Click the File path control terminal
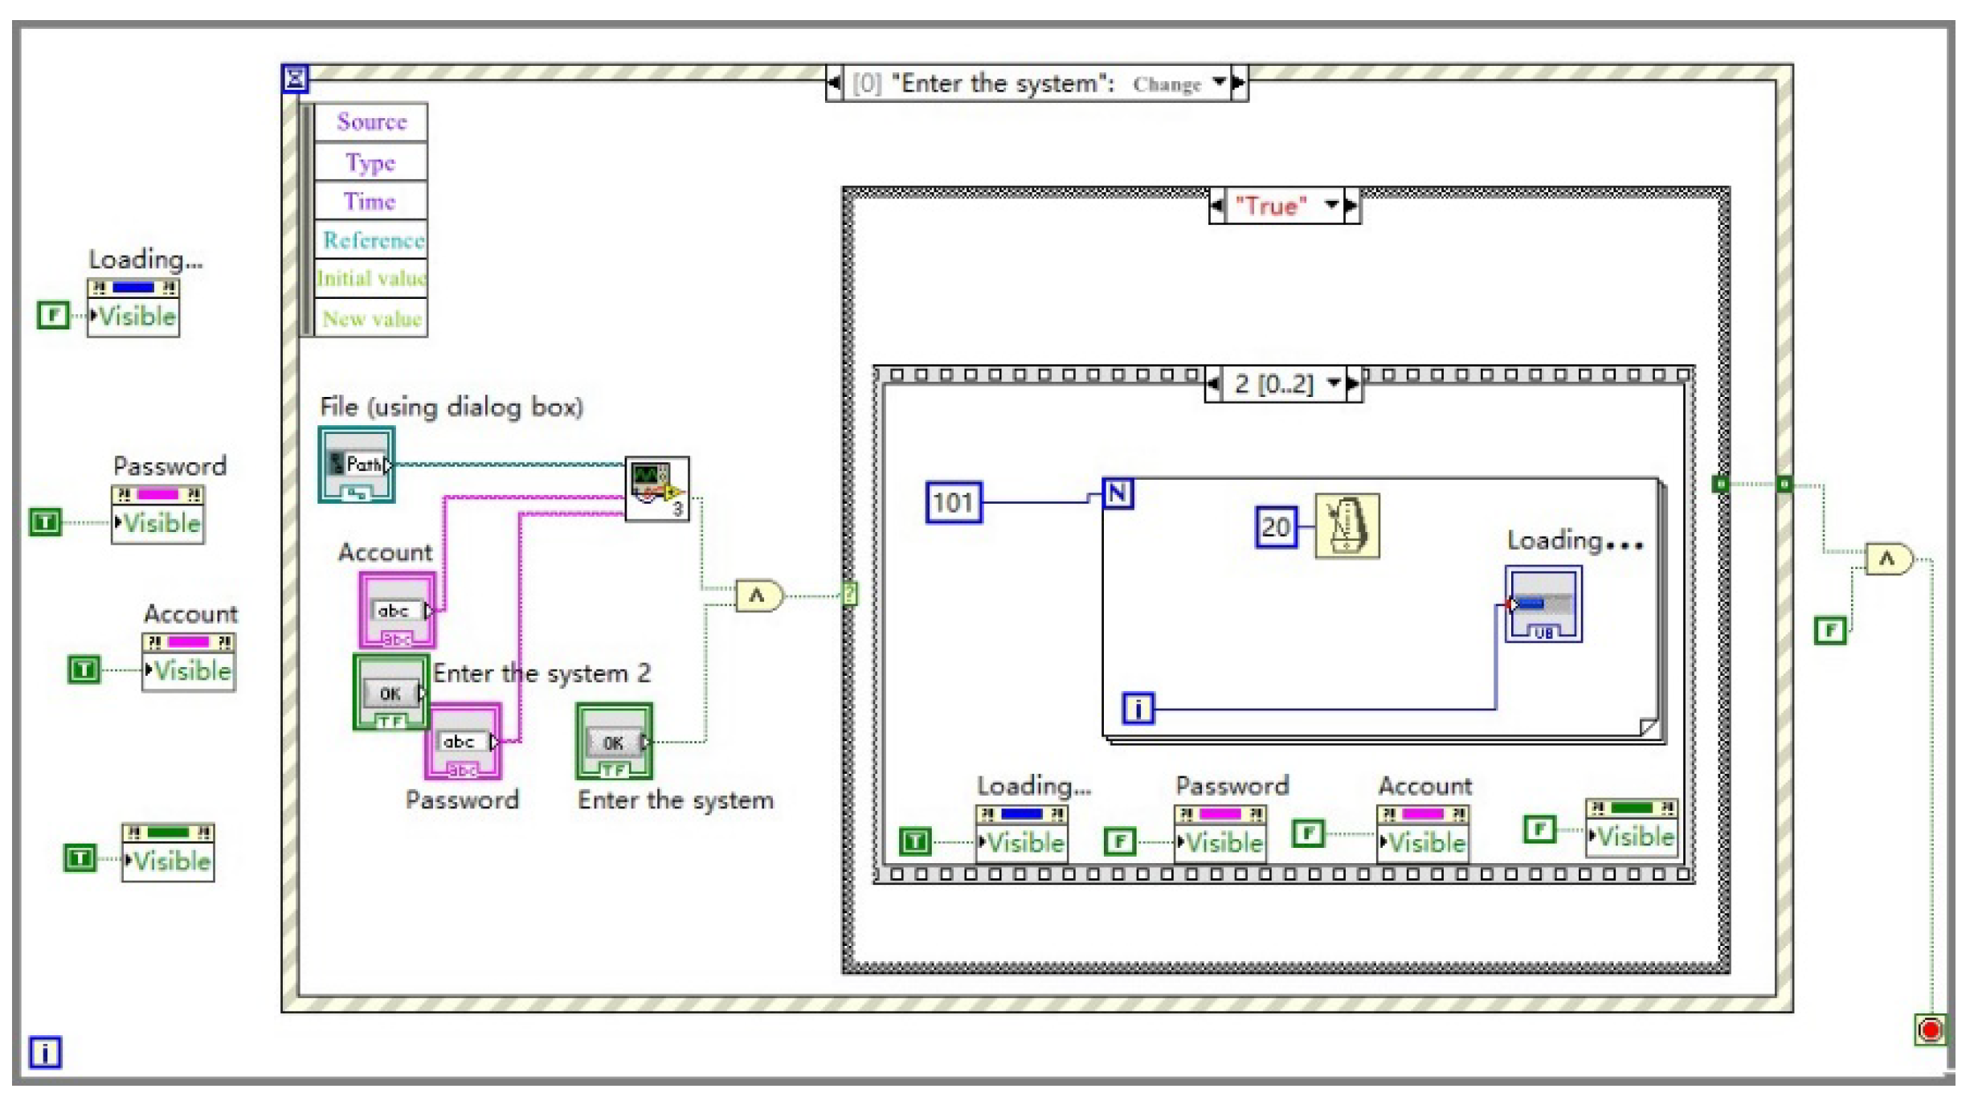 (x=357, y=465)
